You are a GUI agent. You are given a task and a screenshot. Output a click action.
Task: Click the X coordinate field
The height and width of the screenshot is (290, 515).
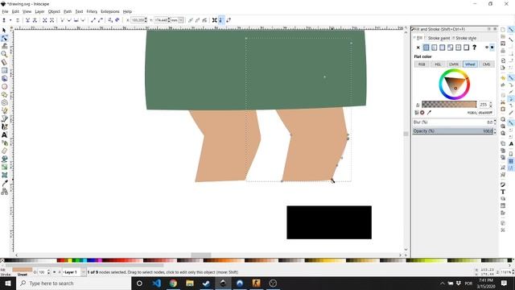point(138,20)
